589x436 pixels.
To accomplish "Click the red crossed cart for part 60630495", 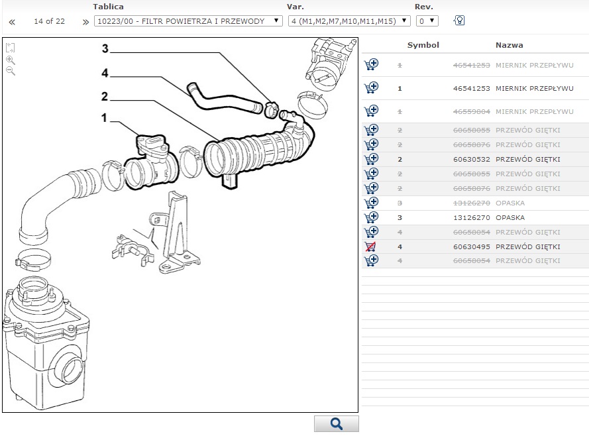I will tap(371, 246).
